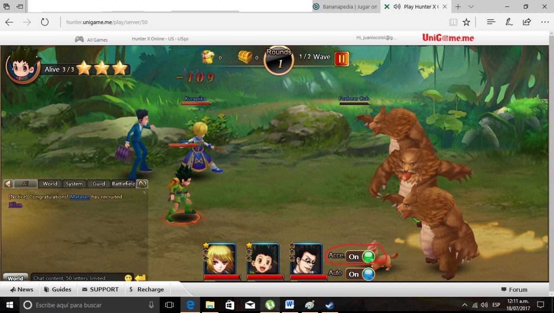Image resolution: width=554 pixels, height=313 pixels.
Task: Click the UniGame.me logo
Action: click(448, 38)
